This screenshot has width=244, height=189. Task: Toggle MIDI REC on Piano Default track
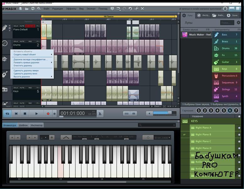[30, 26]
